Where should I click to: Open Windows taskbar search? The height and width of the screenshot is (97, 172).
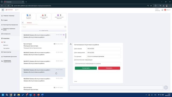click(7, 95)
